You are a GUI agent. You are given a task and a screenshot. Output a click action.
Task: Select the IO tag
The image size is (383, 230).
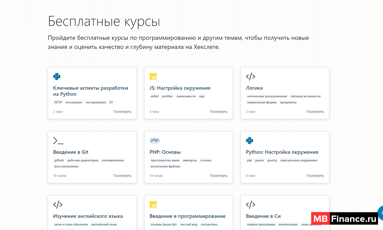111,102
